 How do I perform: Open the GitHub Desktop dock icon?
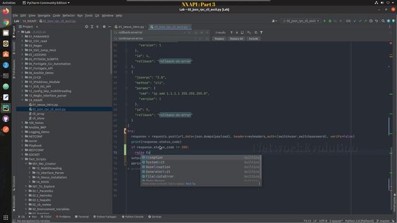[6, 119]
